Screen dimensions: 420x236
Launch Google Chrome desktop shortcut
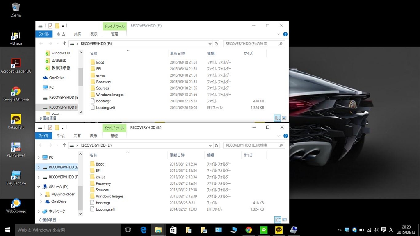[x=16, y=94]
